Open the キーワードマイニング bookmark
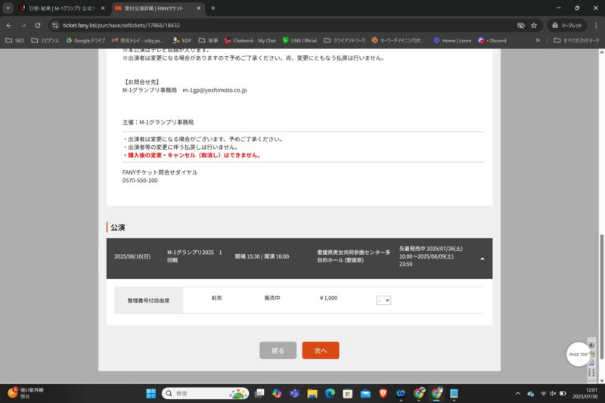The image size is (605, 403). pos(398,41)
